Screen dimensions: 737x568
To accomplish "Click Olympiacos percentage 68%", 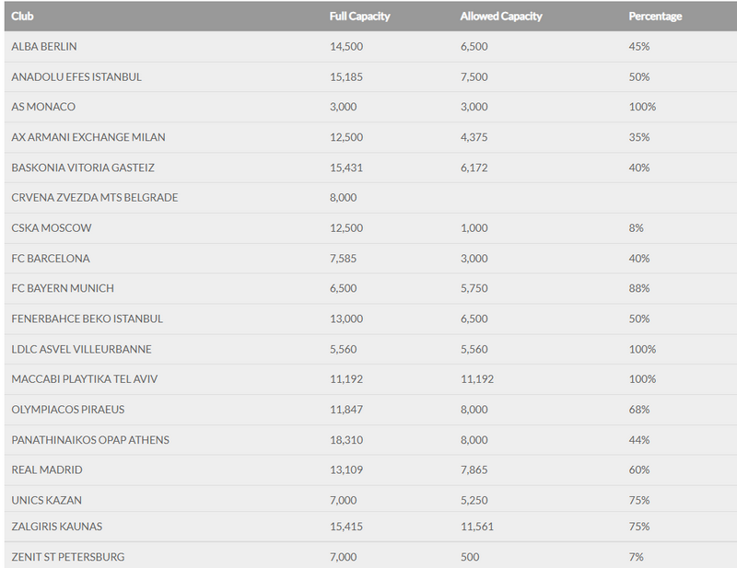I will pyautogui.click(x=639, y=410).
